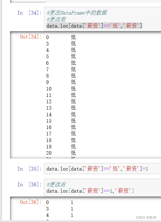Click the 'In [35]:' prompt label
The height and width of the screenshot is (222, 161).
coord(29,169)
